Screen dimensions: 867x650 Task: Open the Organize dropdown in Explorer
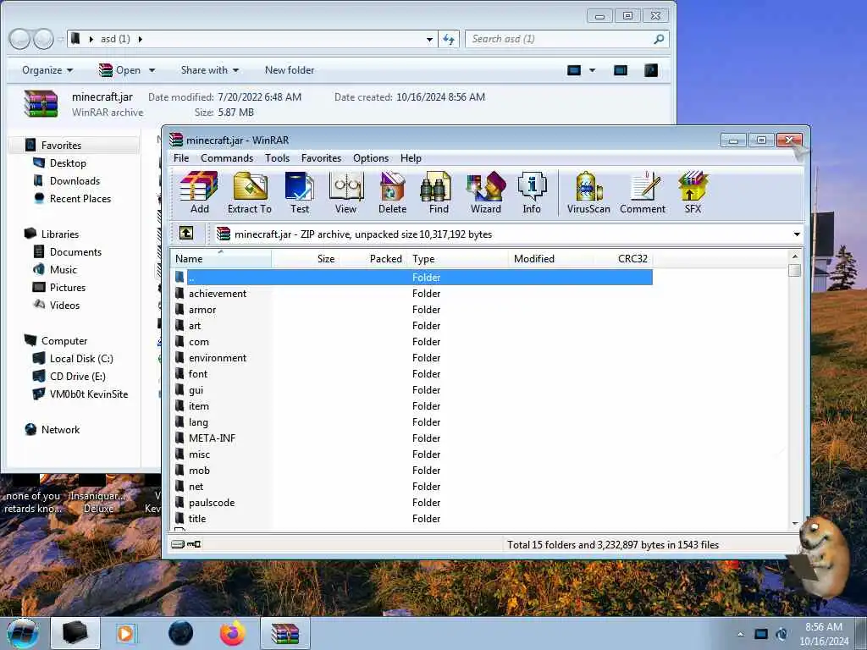click(x=47, y=70)
